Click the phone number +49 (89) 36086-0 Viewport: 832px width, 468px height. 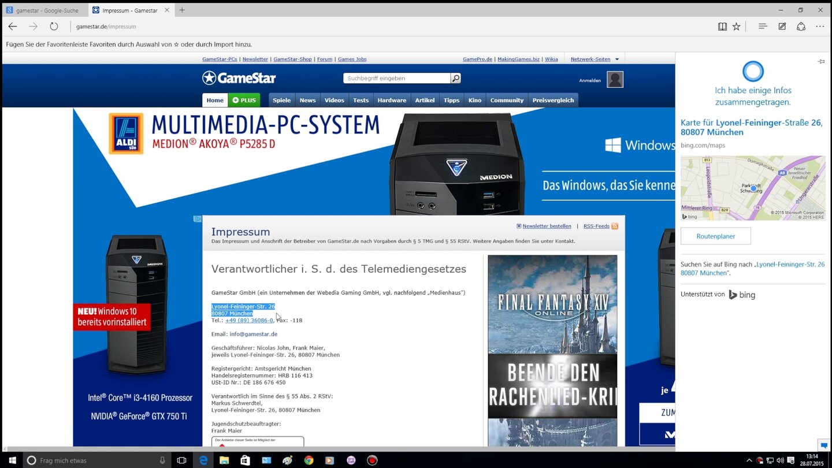pyautogui.click(x=249, y=320)
